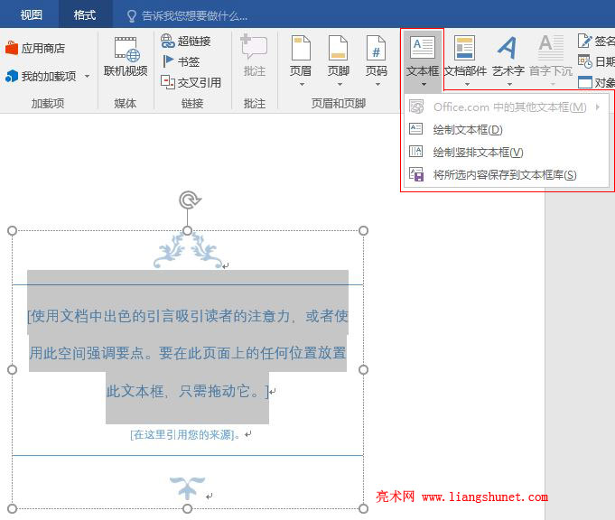Click the 文本框 text box icon

click(x=423, y=48)
